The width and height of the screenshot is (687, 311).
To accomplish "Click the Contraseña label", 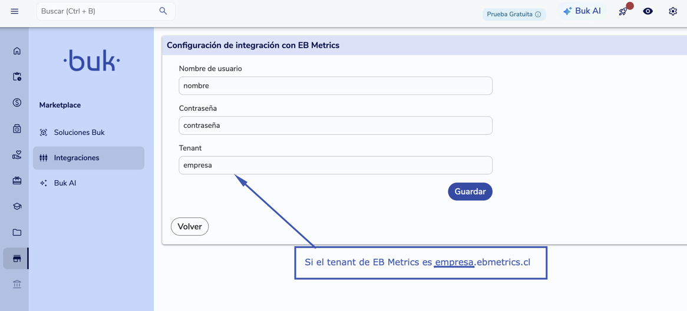I will (x=198, y=108).
